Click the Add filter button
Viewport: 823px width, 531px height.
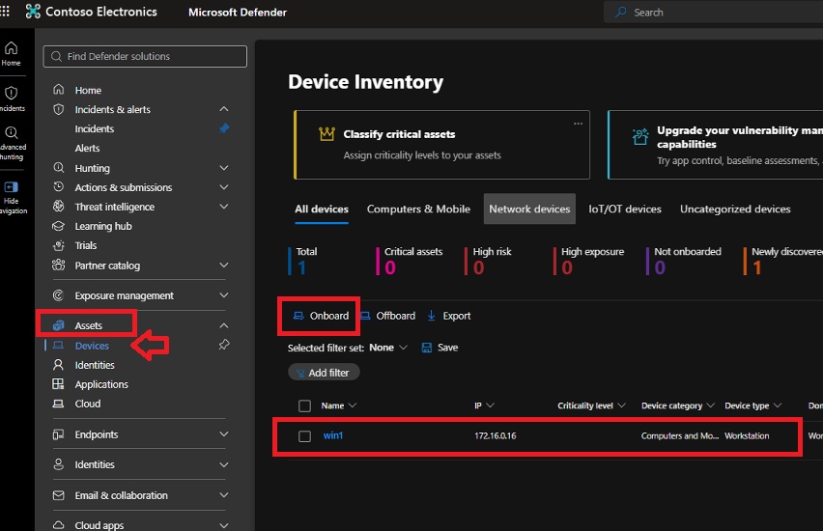[x=324, y=373]
